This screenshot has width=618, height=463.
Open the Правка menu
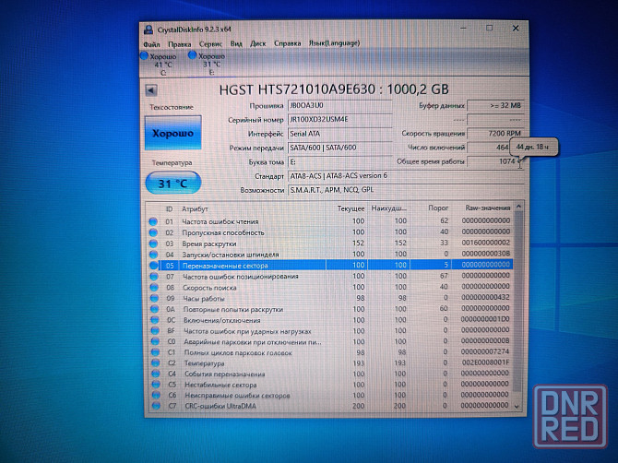[x=179, y=44]
